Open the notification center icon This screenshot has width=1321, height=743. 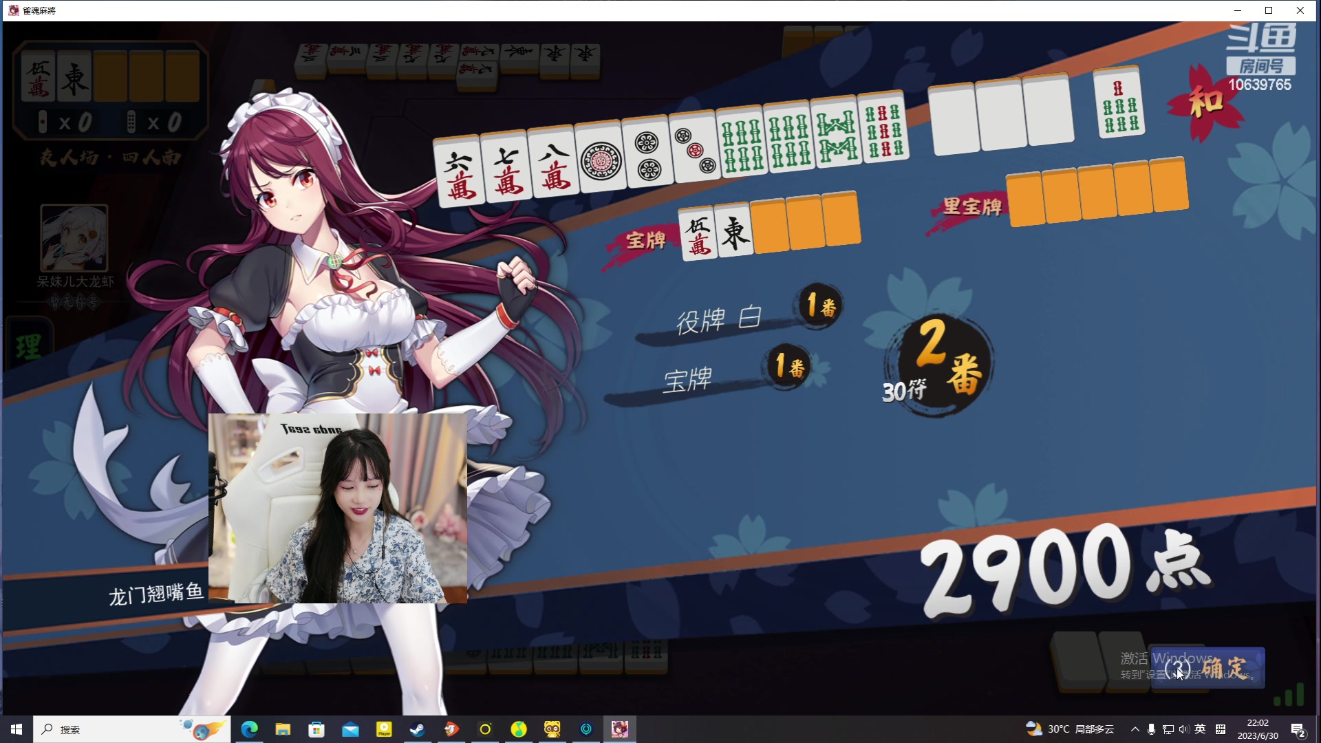click(x=1298, y=729)
